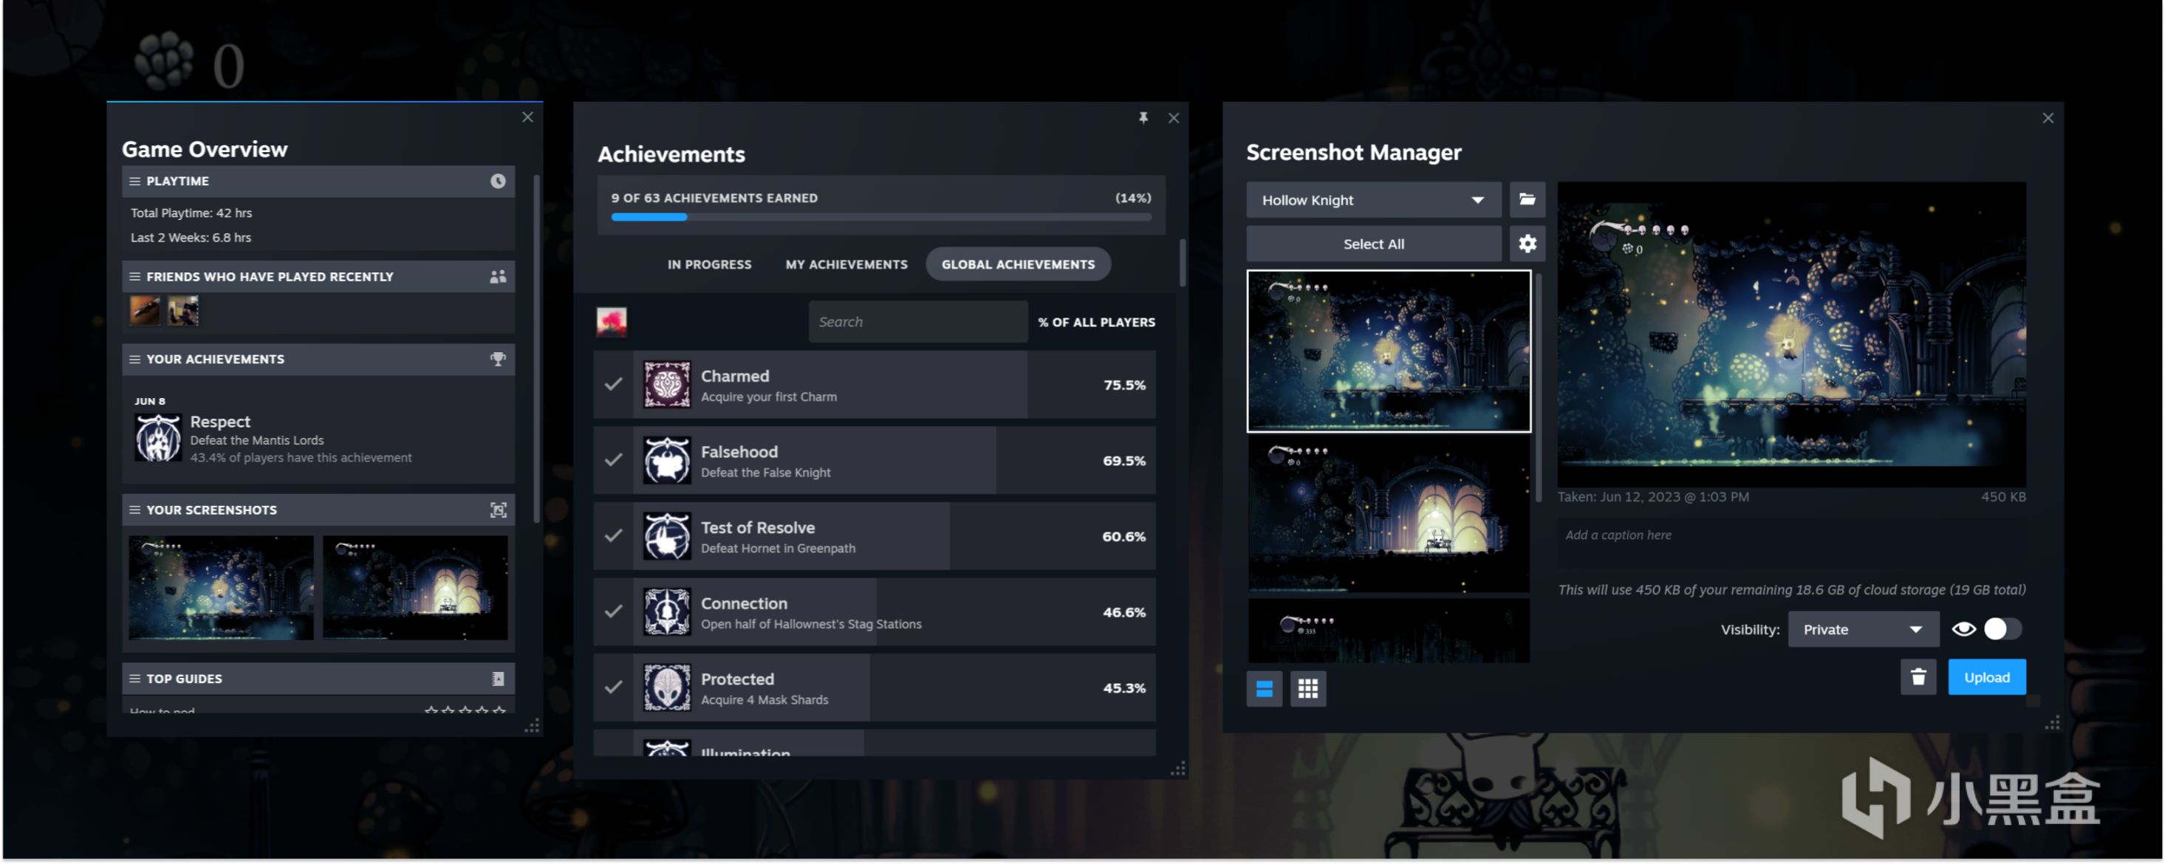This screenshot has height=864, width=2165.
Task: Click the Charmed achievement icon
Action: coord(666,385)
